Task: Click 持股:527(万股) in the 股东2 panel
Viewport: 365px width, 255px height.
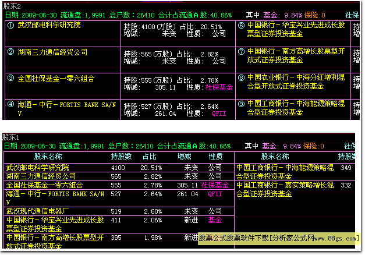Action: (148, 107)
